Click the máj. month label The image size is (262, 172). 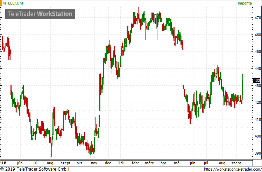[x=178, y=163]
